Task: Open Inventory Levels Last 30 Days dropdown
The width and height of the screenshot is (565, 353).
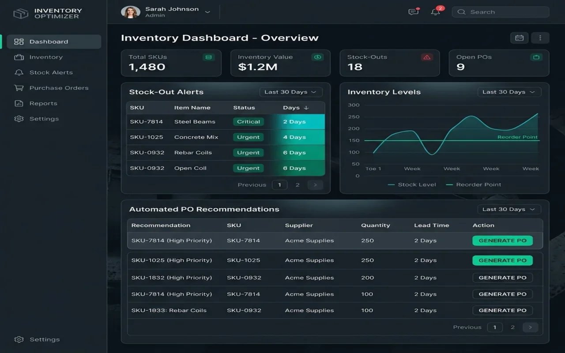Action: click(509, 92)
